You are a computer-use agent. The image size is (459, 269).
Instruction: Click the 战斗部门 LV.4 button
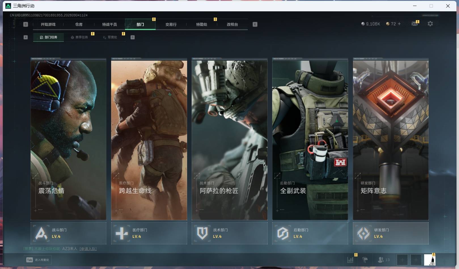click(x=68, y=233)
